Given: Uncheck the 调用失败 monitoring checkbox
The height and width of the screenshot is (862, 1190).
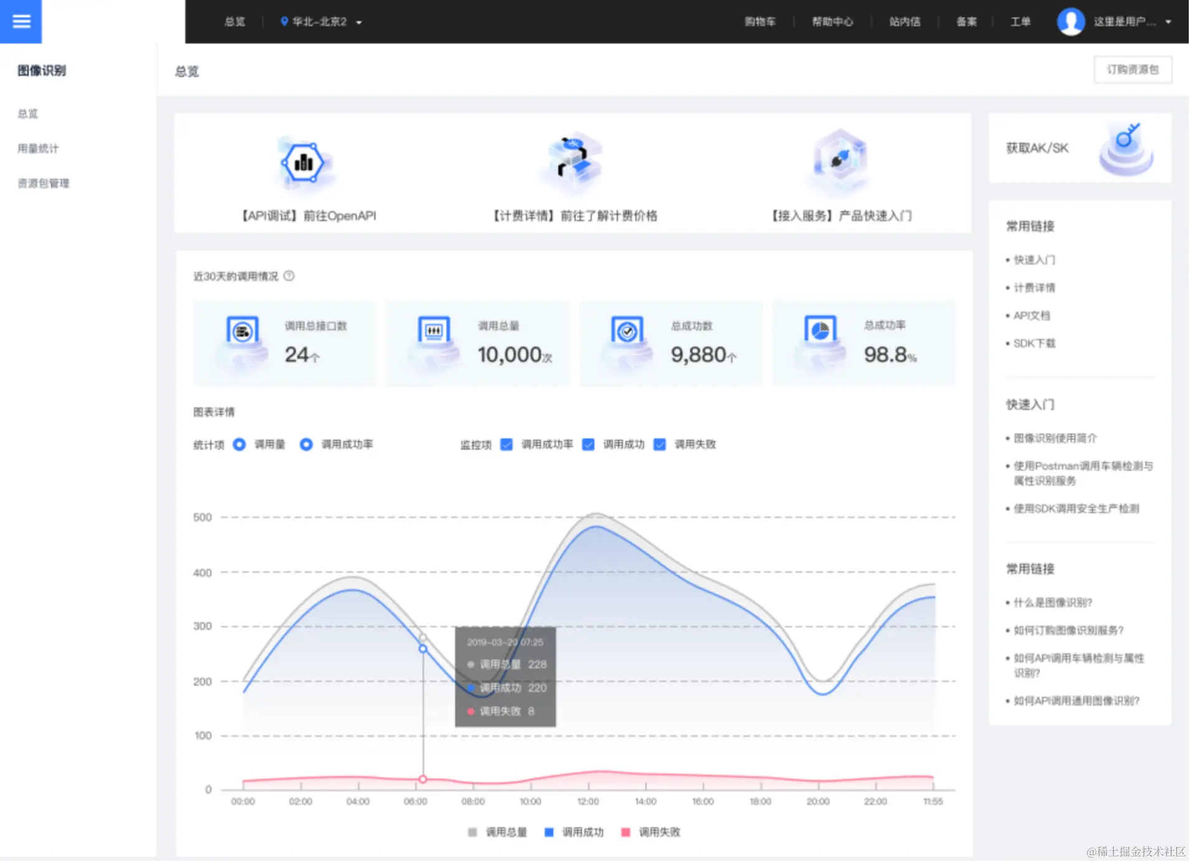Looking at the screenshot, I should pos(660,445).
